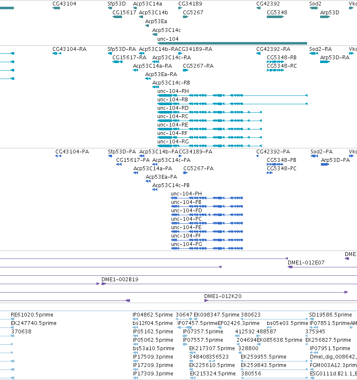Click the Sod2 gene label
Viewport: 357px width, 380px height.
click(315, 4)
